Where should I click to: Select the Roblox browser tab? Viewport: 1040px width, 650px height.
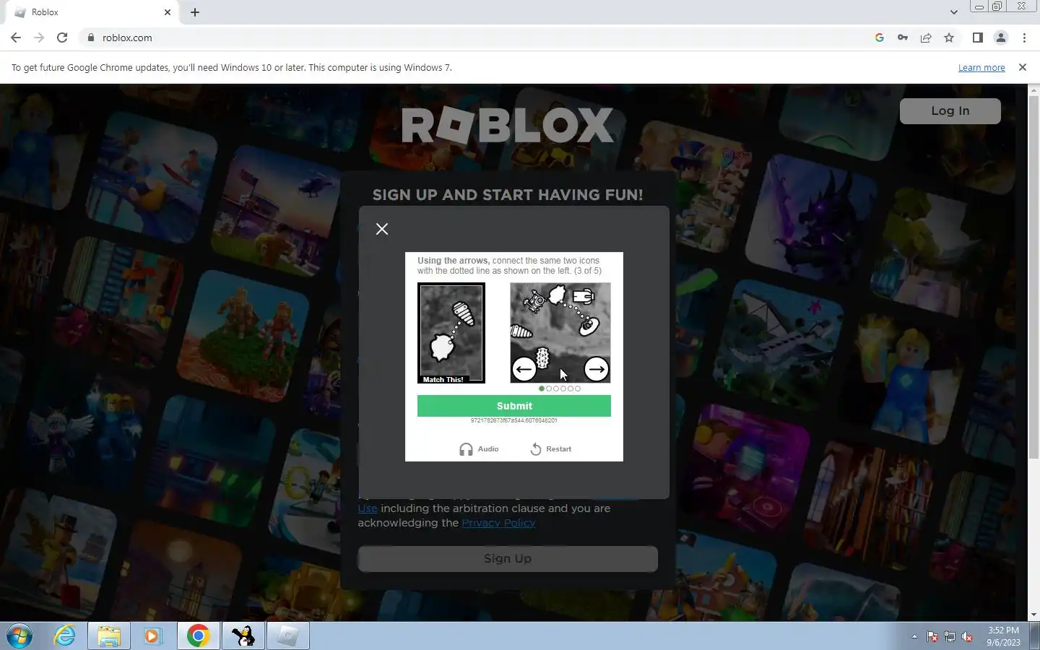92,12
